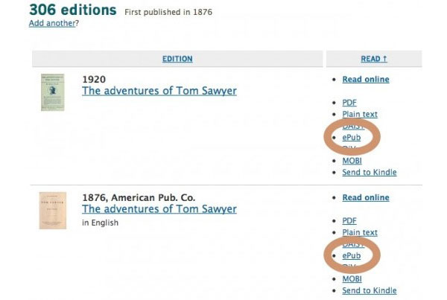Viewport: 447px width, 300px height.
Task: Download PDF of the 1920 edition
Action: [x=349, y=103]
